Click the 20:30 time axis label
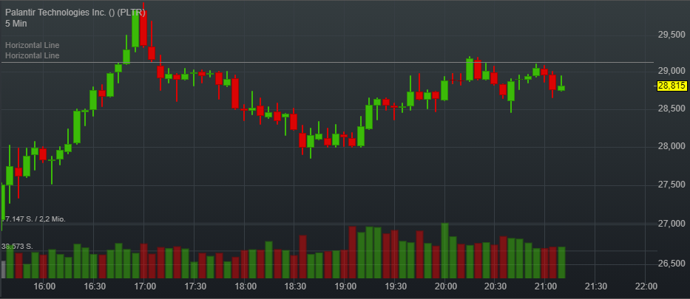The width and height of the screenshot is (690, 299). coord(495,286)
